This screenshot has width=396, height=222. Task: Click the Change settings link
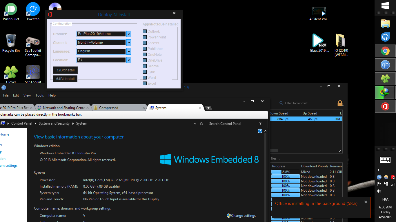[x=243, y=216]
